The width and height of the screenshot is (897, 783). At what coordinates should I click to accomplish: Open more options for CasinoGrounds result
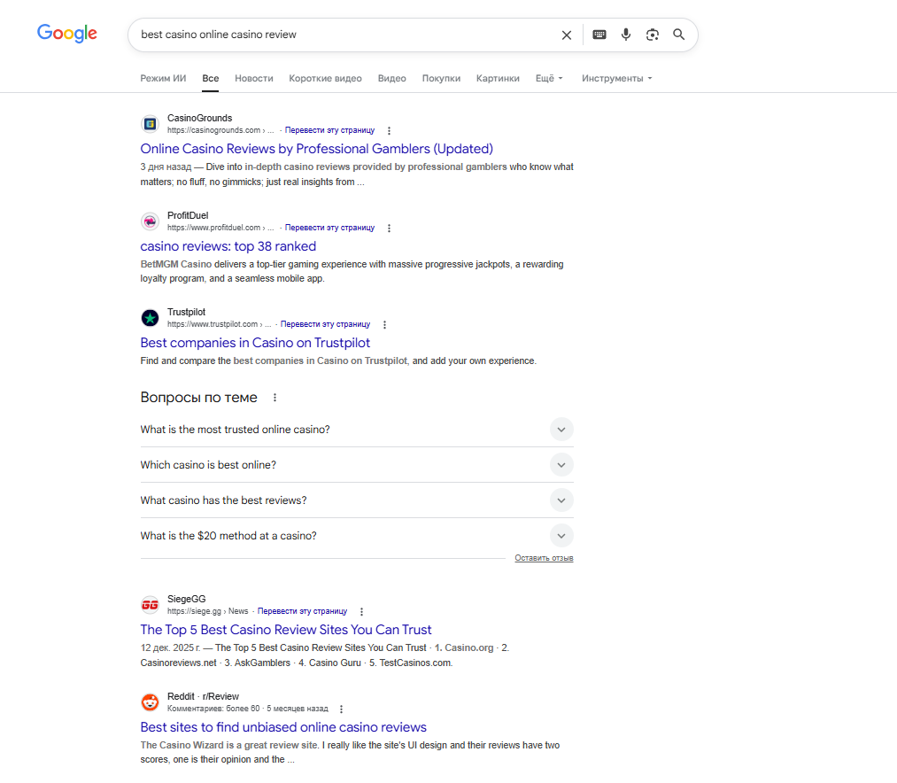pyautogui.click(x=389, y=130)
